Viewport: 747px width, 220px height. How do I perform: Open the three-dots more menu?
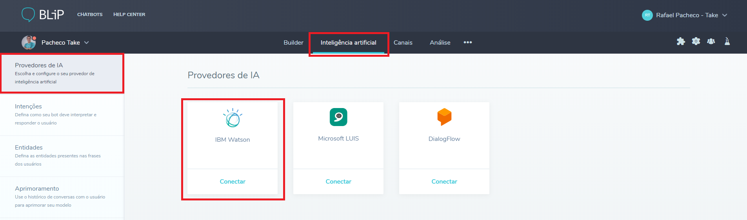click(468, 42)
